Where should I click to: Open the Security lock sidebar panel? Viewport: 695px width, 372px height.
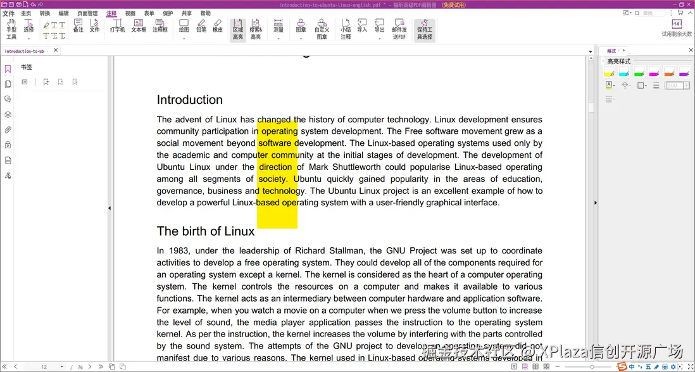(8, 144)
